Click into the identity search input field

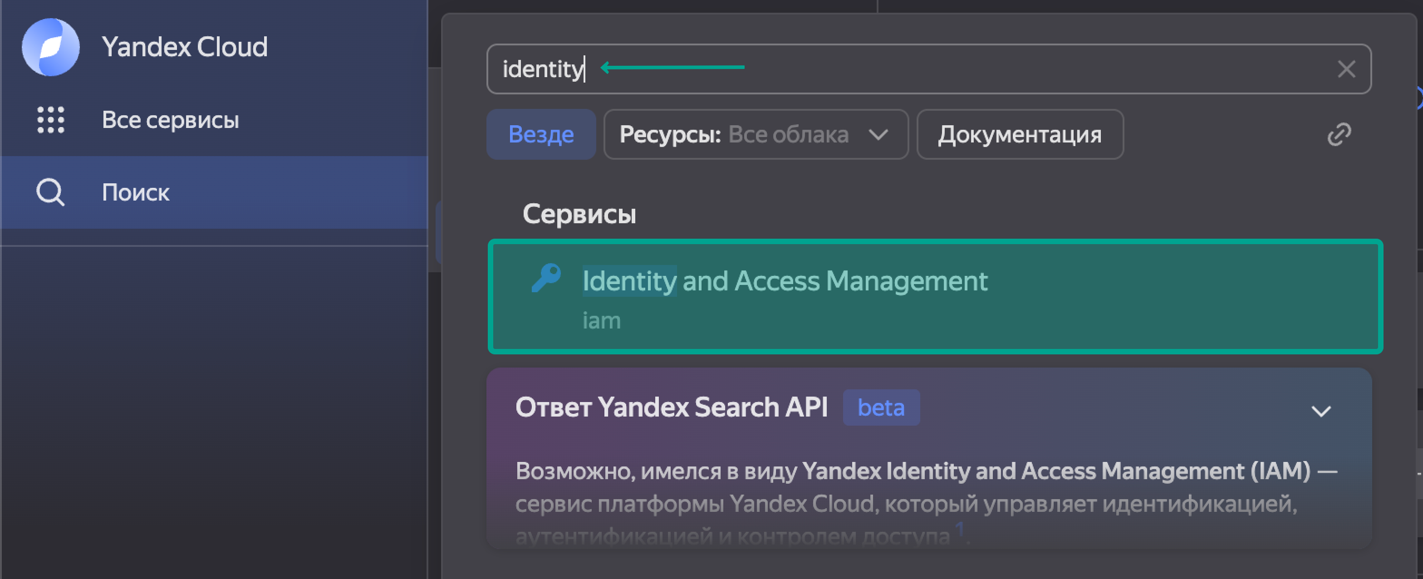pos(939,69)
